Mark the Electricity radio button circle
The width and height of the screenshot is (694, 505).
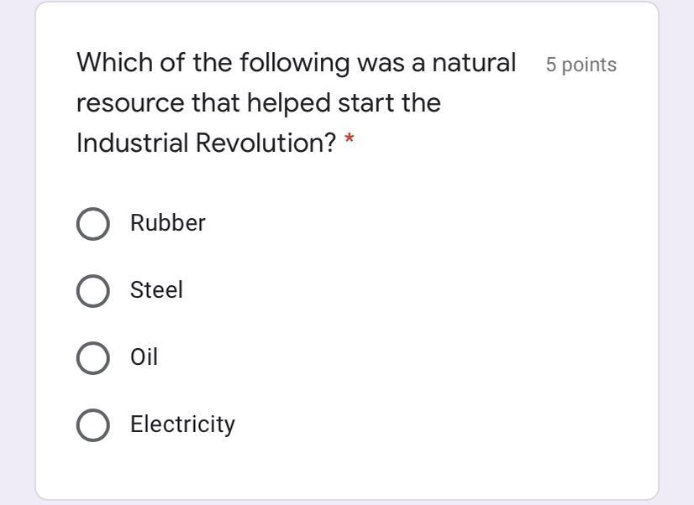(x=92, y=425)
